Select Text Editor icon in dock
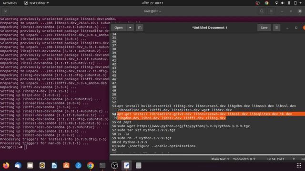The height and width of the screenshot is (171, 305). pos(127,165)
